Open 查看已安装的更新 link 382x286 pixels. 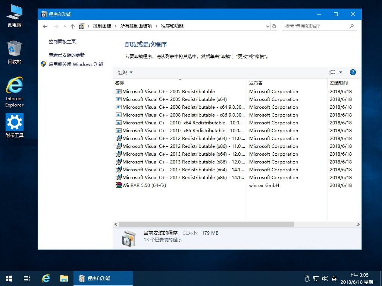(66, 55)
